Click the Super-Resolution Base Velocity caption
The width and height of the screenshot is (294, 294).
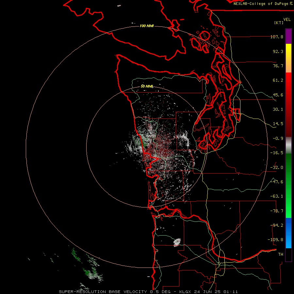pos(148,292)
